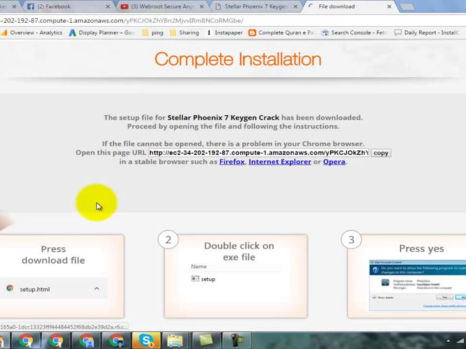Open the green sticky note taskbar app
The width and height of the screenshot is (466, 349).
coord(206,340)
